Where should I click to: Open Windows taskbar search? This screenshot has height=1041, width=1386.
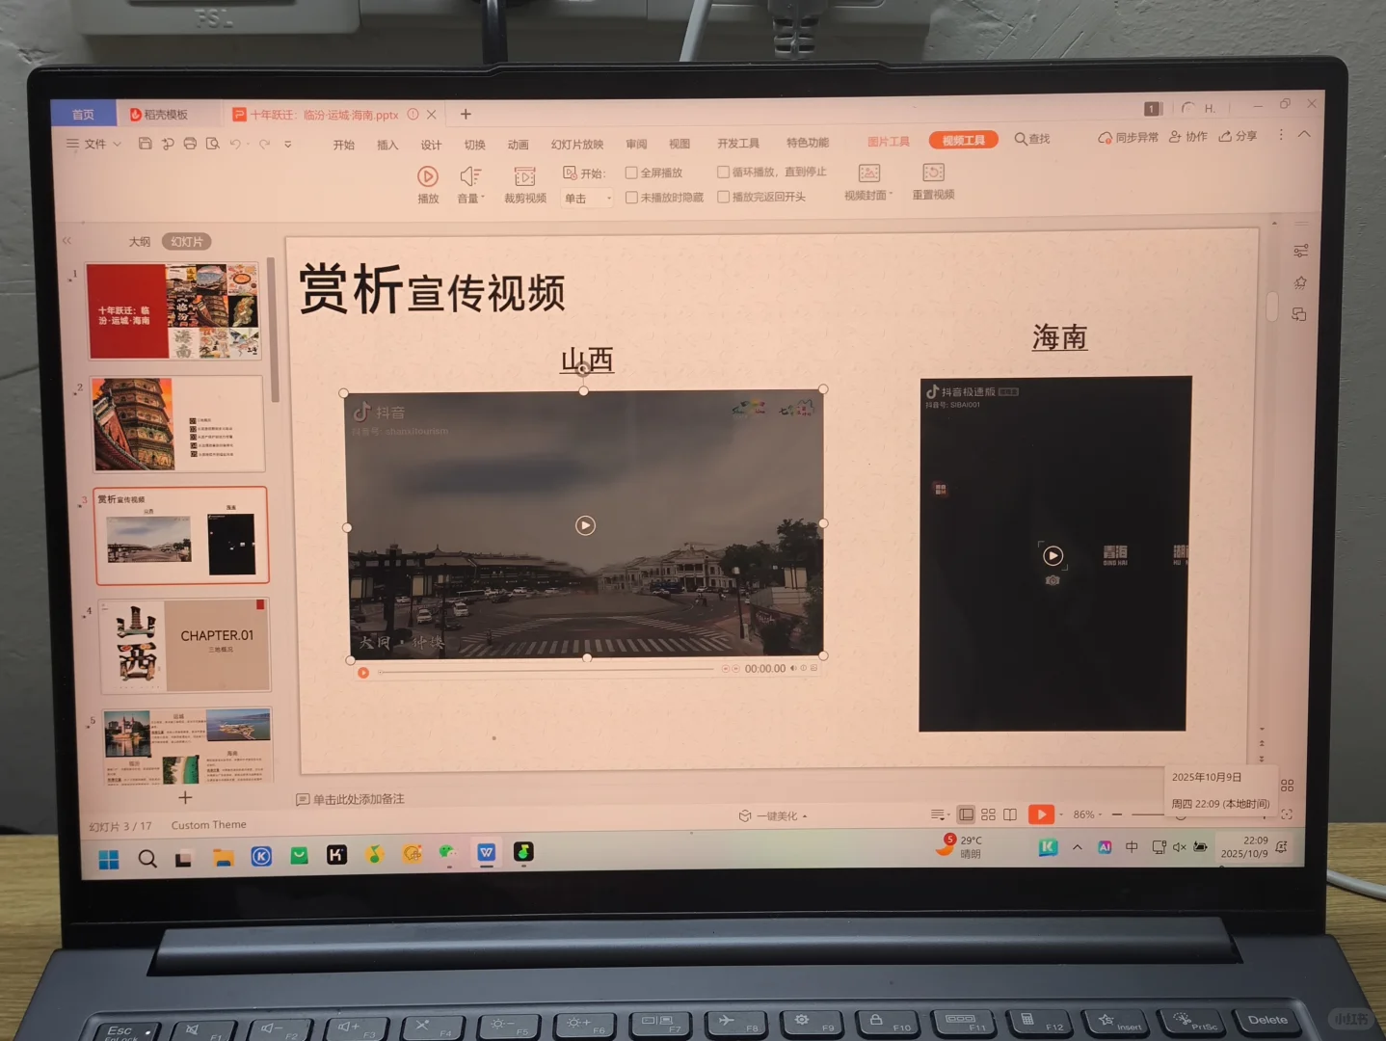tap(147, 858)
